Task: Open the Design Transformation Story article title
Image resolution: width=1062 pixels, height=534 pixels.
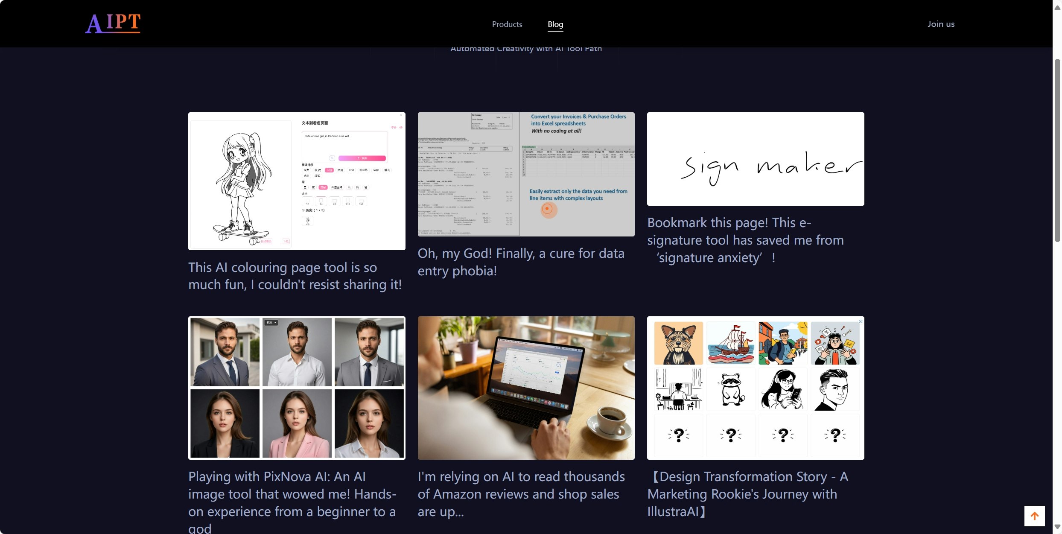Action: click(x=748, y=493)
